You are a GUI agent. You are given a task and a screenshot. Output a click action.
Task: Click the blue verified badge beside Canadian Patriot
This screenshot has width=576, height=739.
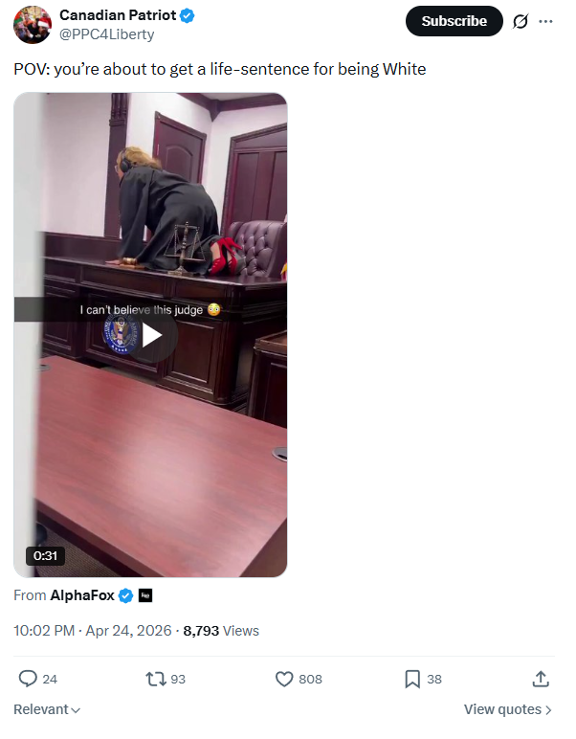188,15
